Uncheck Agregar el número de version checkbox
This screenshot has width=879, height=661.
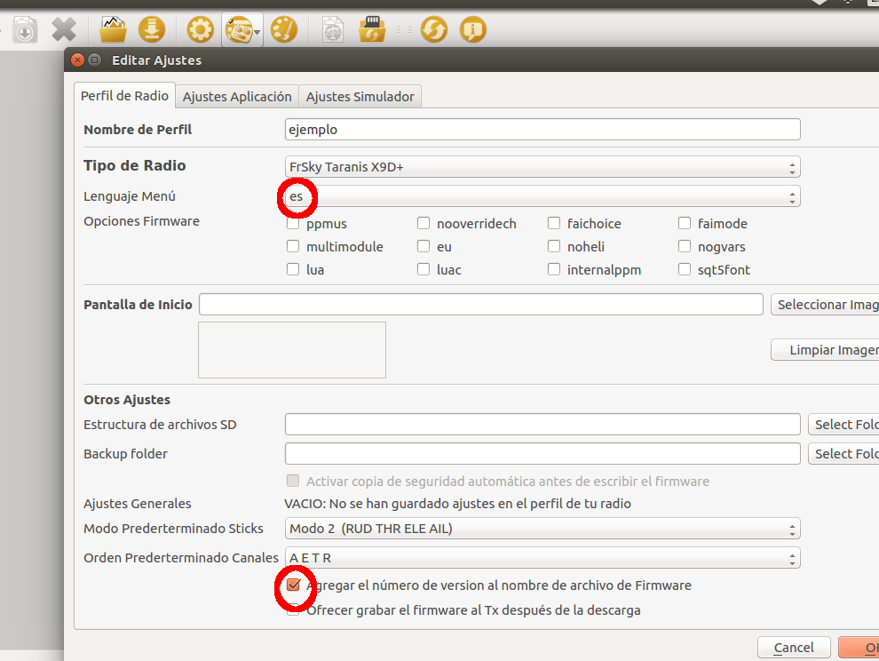coord(293,585)
